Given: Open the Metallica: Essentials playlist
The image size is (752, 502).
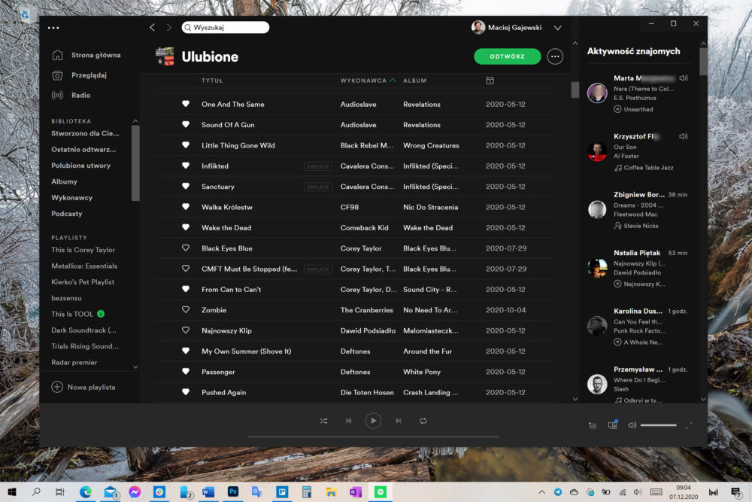Looking at the screenshot, I should (84, 266).
